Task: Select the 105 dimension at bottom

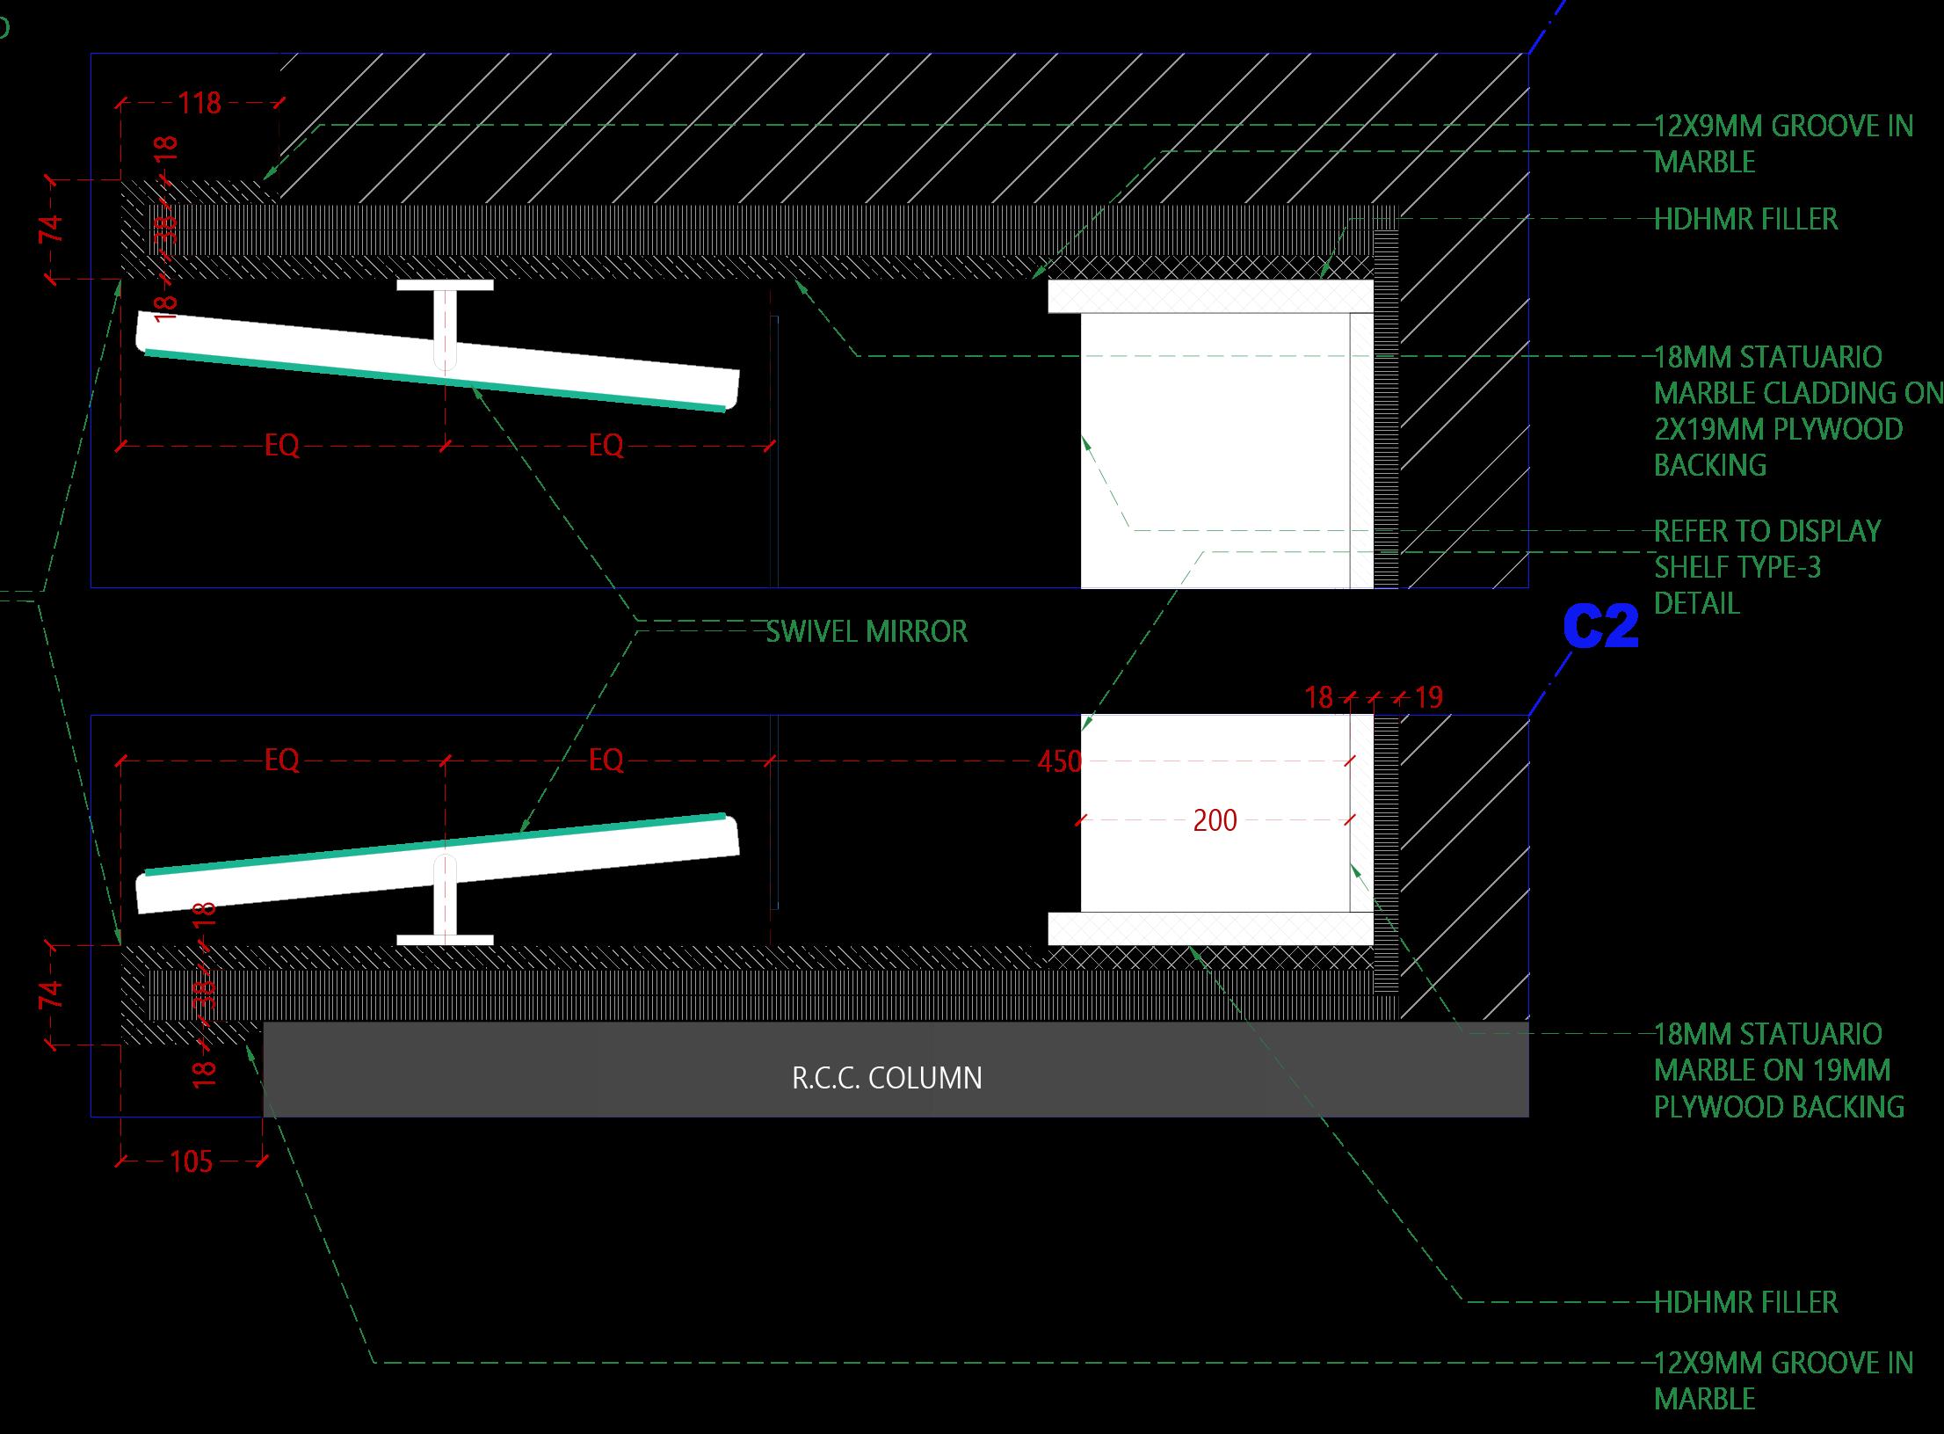Action: [192, 1162]
